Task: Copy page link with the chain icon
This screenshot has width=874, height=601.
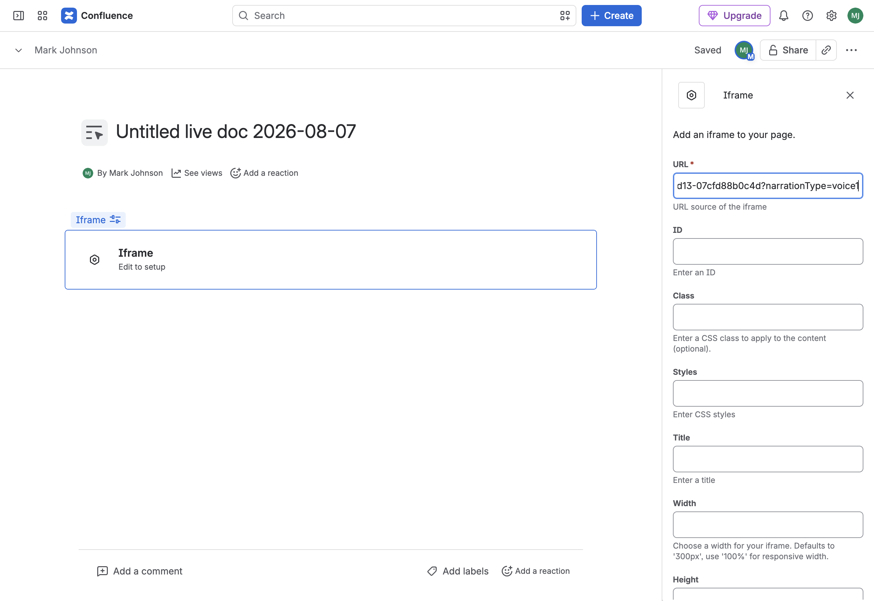Action: [826, 50]
